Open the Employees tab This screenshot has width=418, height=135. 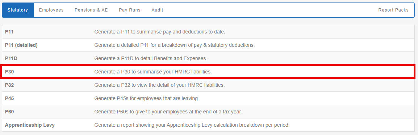point(51,10)
